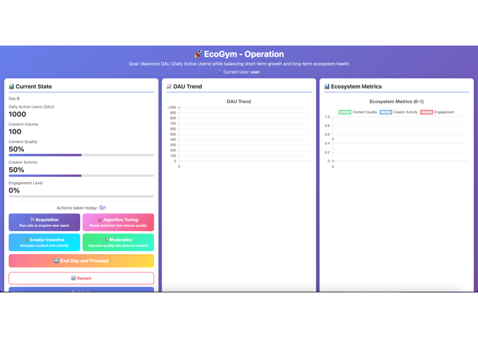Click the green Content Quality legend swatch
Screen dimensions: 478x338
pos(345,112)
